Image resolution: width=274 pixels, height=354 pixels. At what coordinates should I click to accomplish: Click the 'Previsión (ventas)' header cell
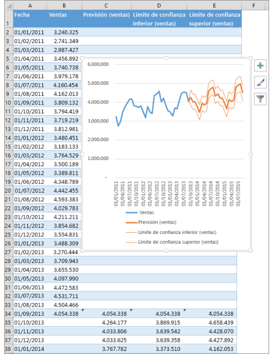coord(106,19)
